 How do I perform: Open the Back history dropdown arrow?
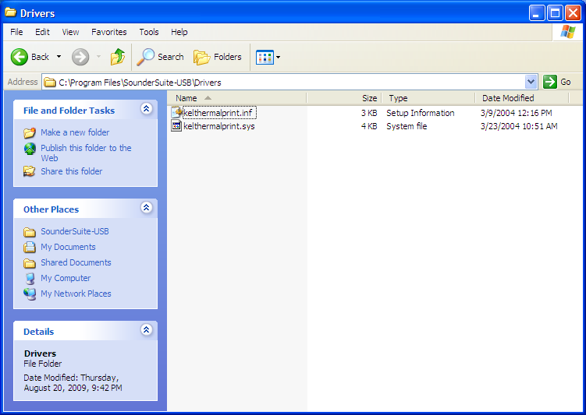pos(59,57)
